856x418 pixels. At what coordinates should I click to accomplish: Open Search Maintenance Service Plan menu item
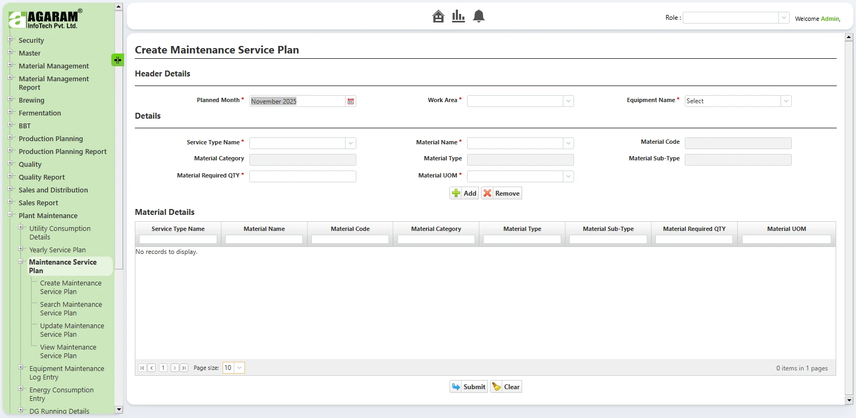pyautogui.click(x=71, y=308)
